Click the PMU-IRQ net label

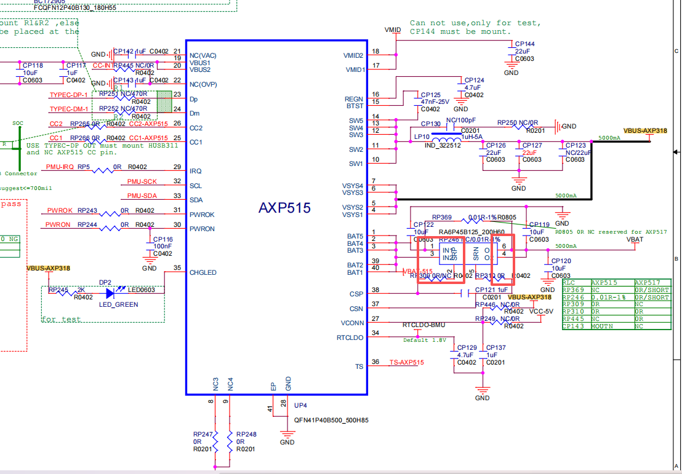(60, 167)
